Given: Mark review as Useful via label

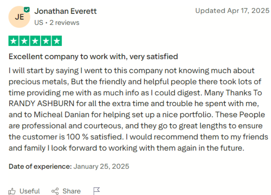Looking at the screenshot, I should coord(30,191).
